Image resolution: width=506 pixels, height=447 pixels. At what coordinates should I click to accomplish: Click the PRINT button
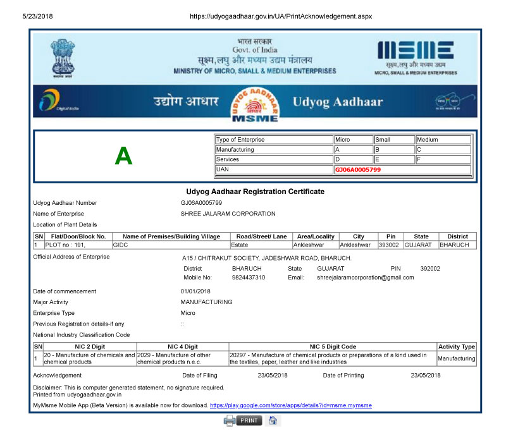249,420
